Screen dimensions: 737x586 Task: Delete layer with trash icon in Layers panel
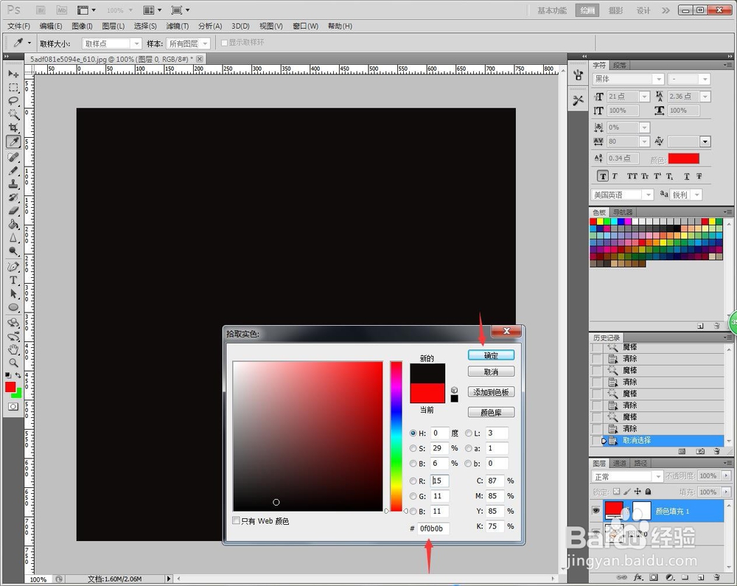[x=716, y=577]
